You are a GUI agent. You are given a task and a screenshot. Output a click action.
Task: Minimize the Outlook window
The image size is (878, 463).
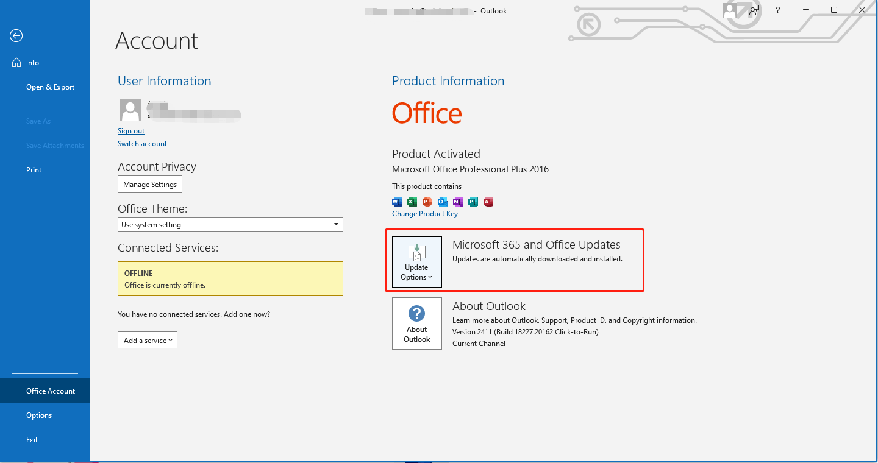806,10
